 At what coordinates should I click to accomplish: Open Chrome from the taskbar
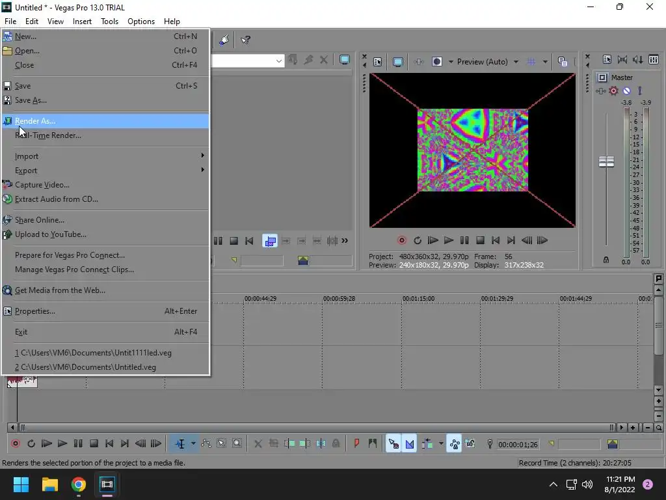[79, 484]
